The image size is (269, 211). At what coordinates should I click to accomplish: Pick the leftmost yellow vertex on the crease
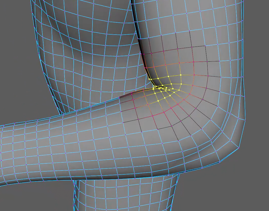click(149, 79)
